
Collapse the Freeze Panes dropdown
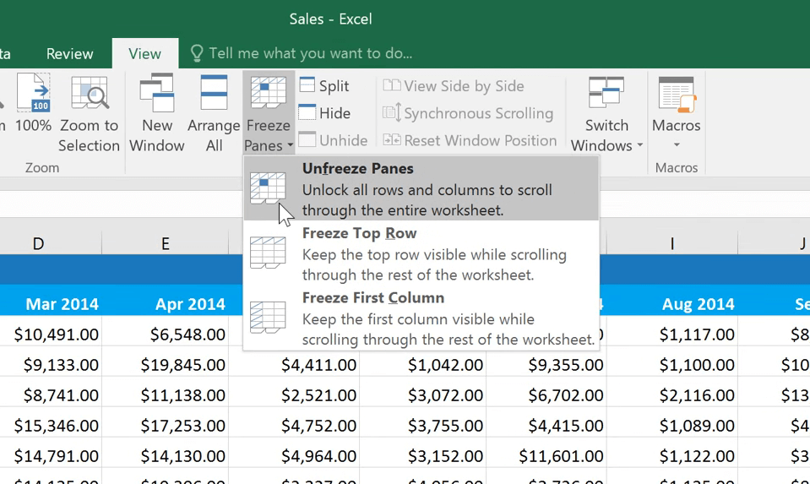[x=269, y=114]
